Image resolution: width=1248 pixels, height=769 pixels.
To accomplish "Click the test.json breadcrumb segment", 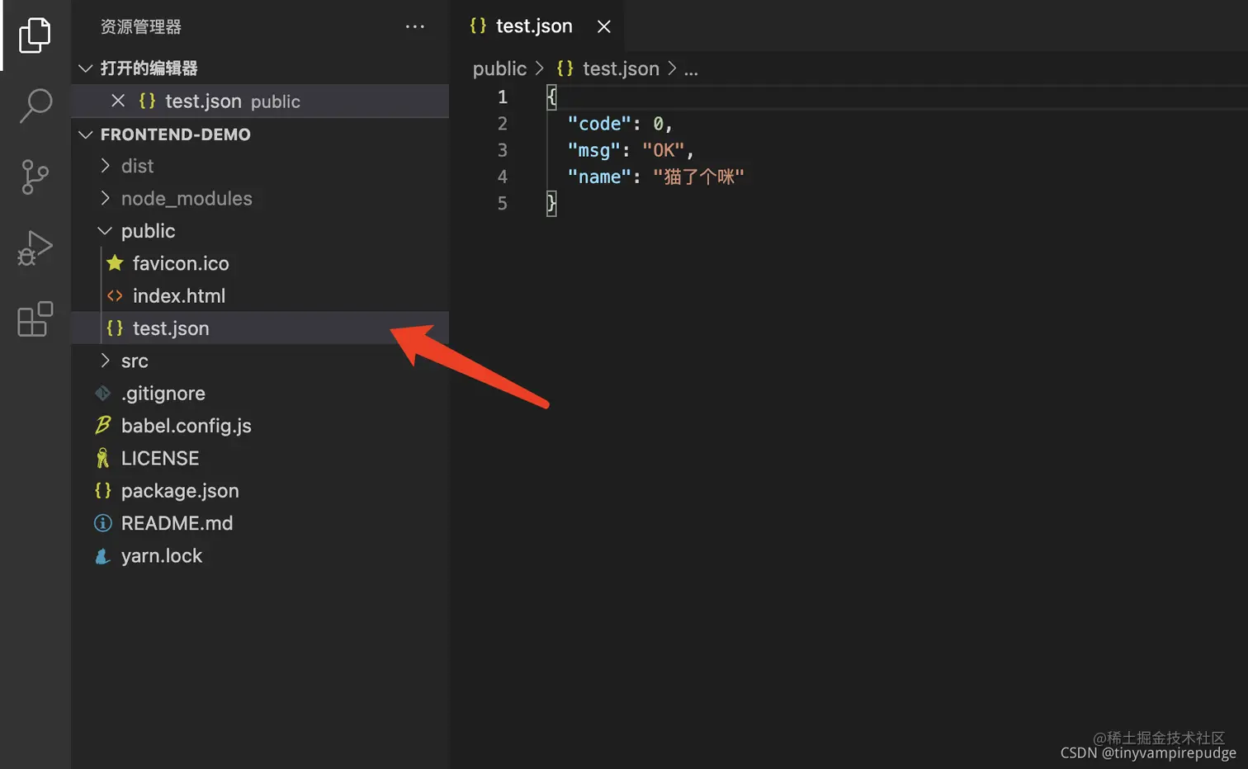I will tap(621, 68).
